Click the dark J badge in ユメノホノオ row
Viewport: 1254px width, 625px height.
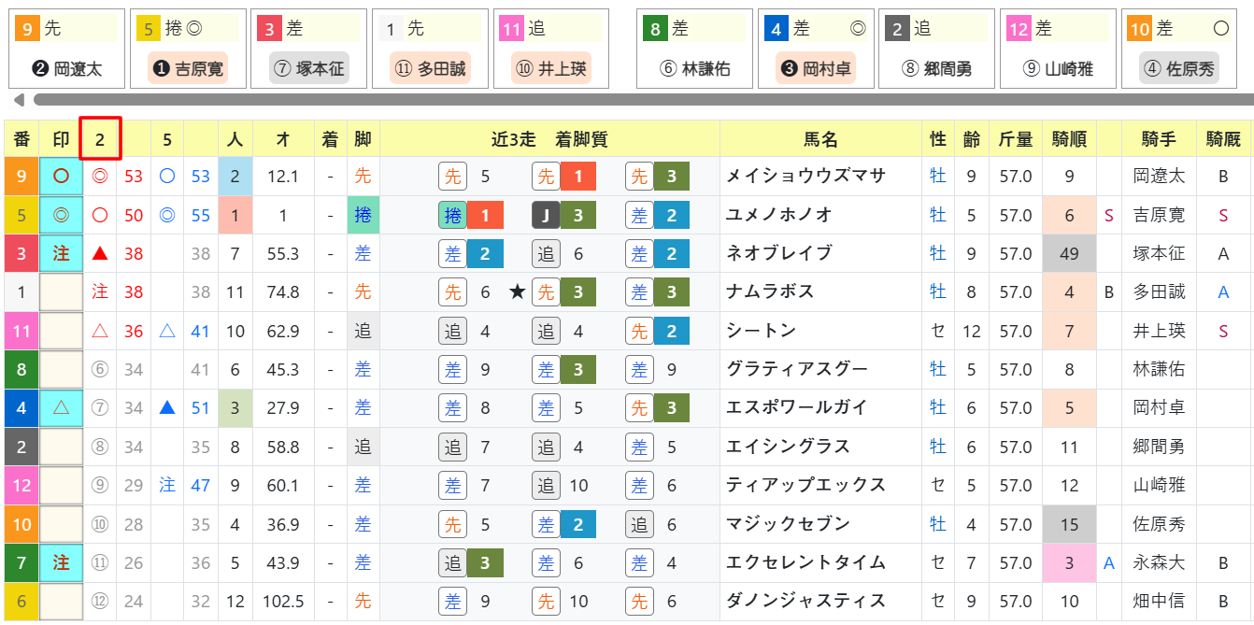click(546, 216)
